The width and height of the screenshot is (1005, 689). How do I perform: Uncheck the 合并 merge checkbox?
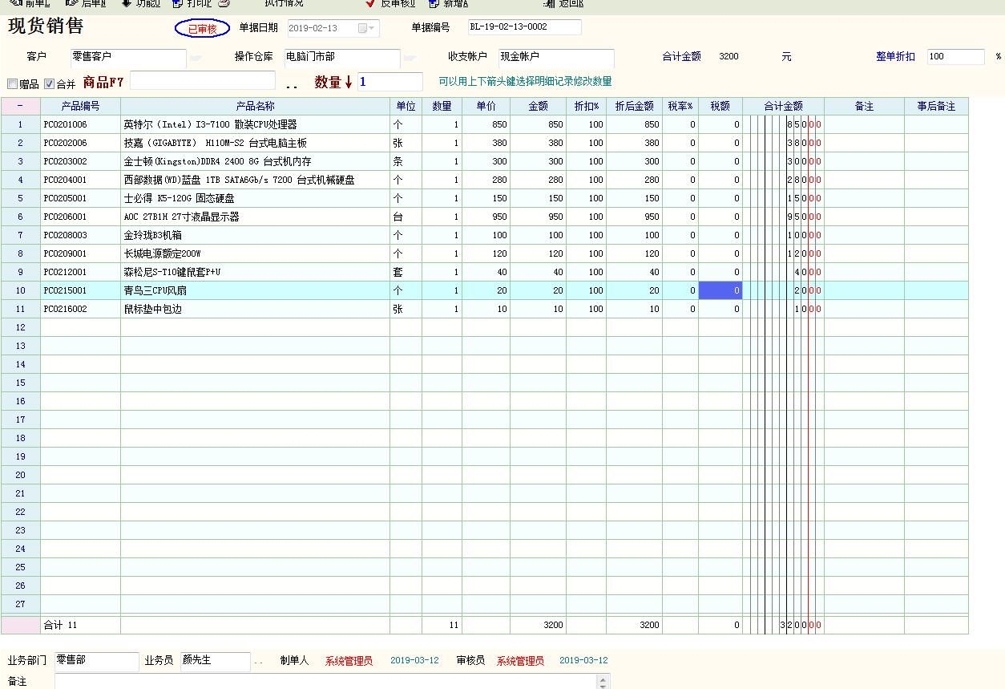49,83
